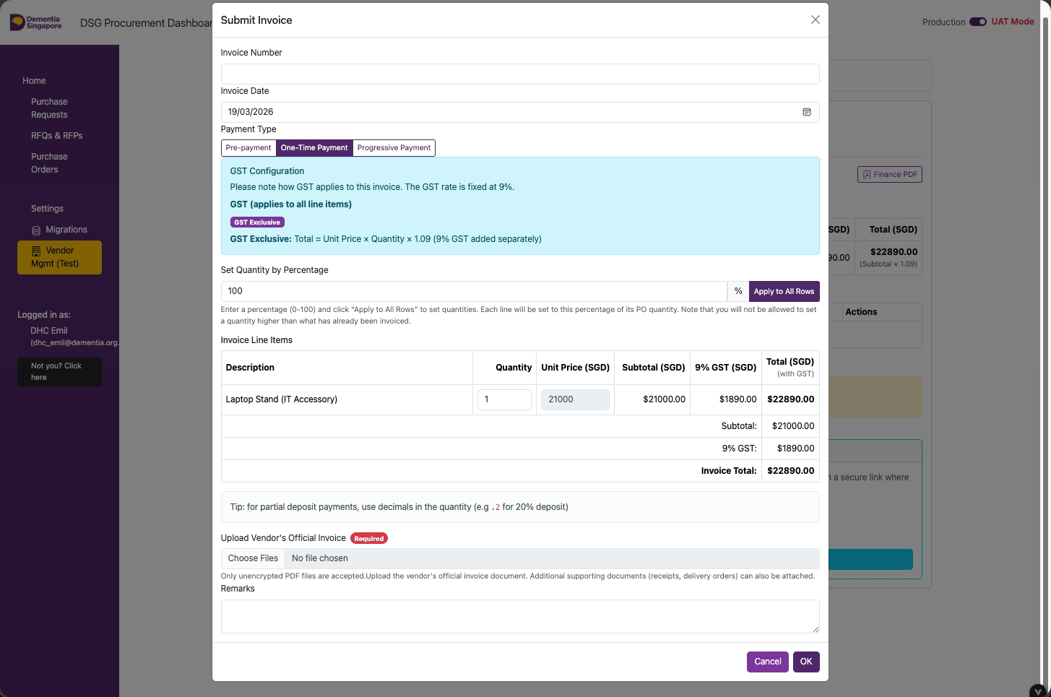
Task: Select the Pre-payment payment type
Action: click(x=248, y=148)
